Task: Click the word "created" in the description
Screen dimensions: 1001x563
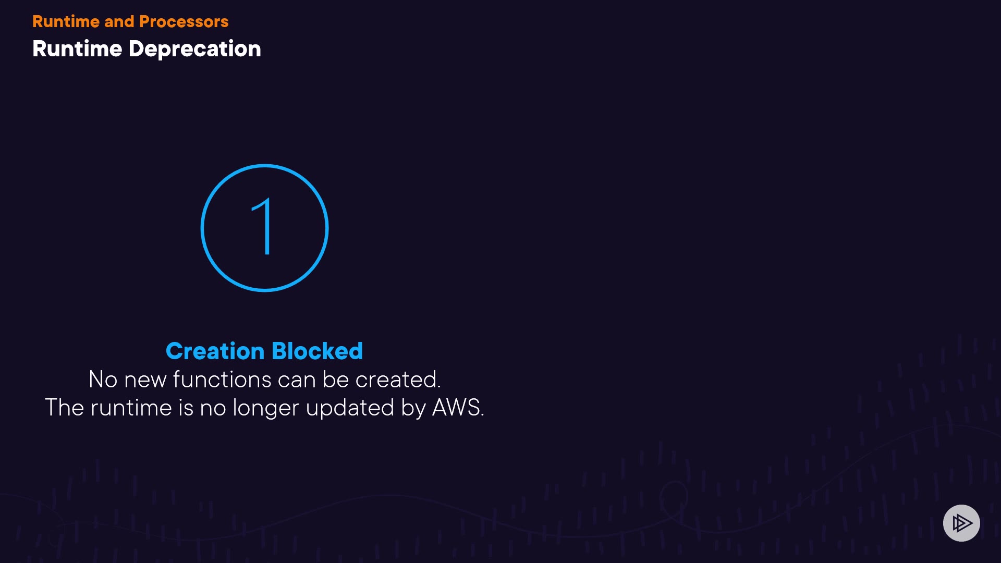Action: point(397,380)
